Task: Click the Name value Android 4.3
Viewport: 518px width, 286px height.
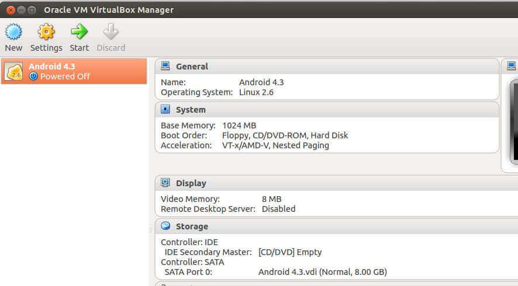Action: point(261,82)
